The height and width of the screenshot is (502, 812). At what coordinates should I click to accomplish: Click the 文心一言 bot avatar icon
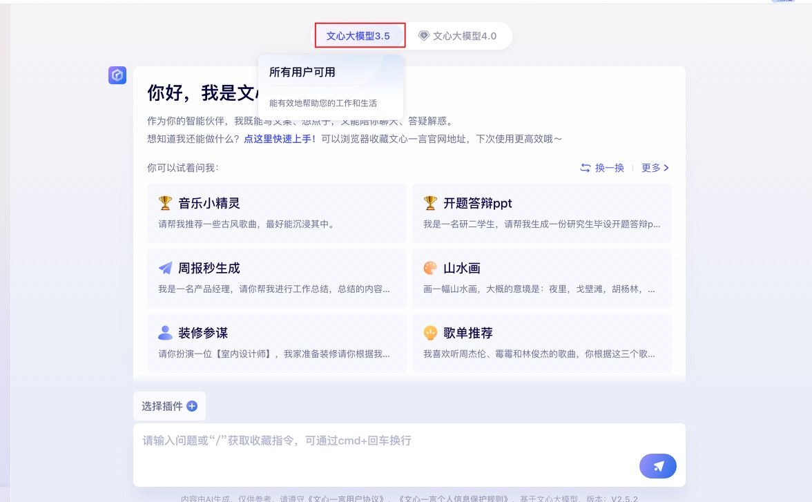point(117,75)
